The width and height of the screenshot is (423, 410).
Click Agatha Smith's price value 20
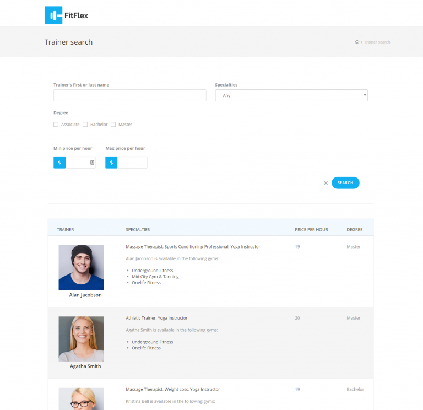297,318
